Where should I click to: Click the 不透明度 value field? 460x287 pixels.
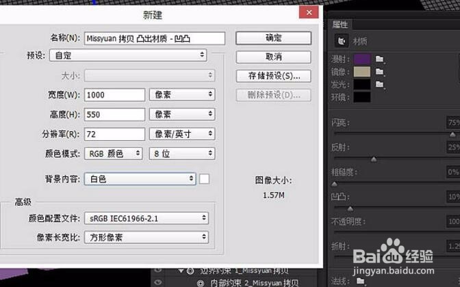[x=453, y=221]
